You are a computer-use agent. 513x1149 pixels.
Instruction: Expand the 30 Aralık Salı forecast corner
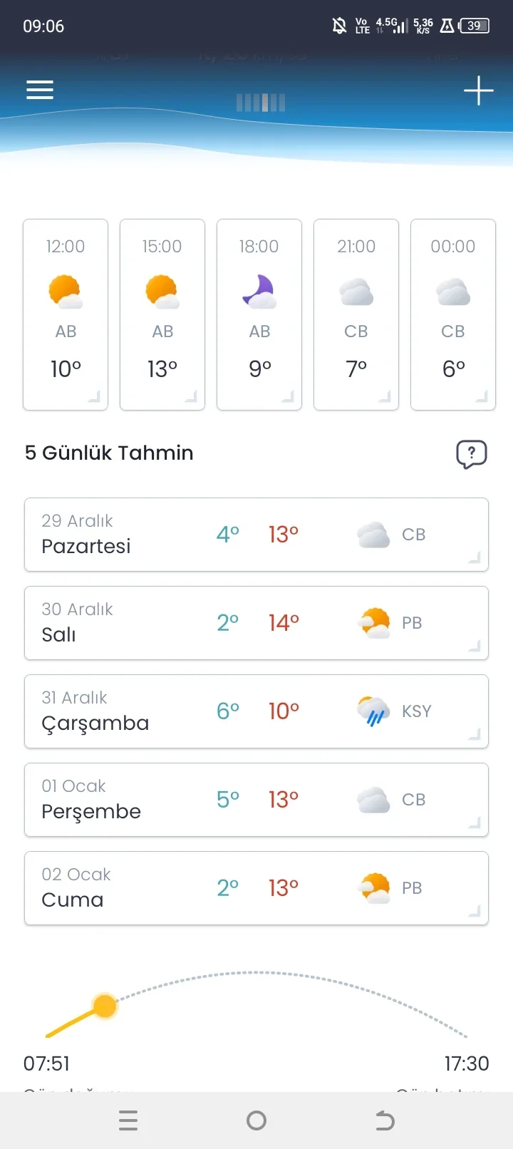tap(475, 646)
